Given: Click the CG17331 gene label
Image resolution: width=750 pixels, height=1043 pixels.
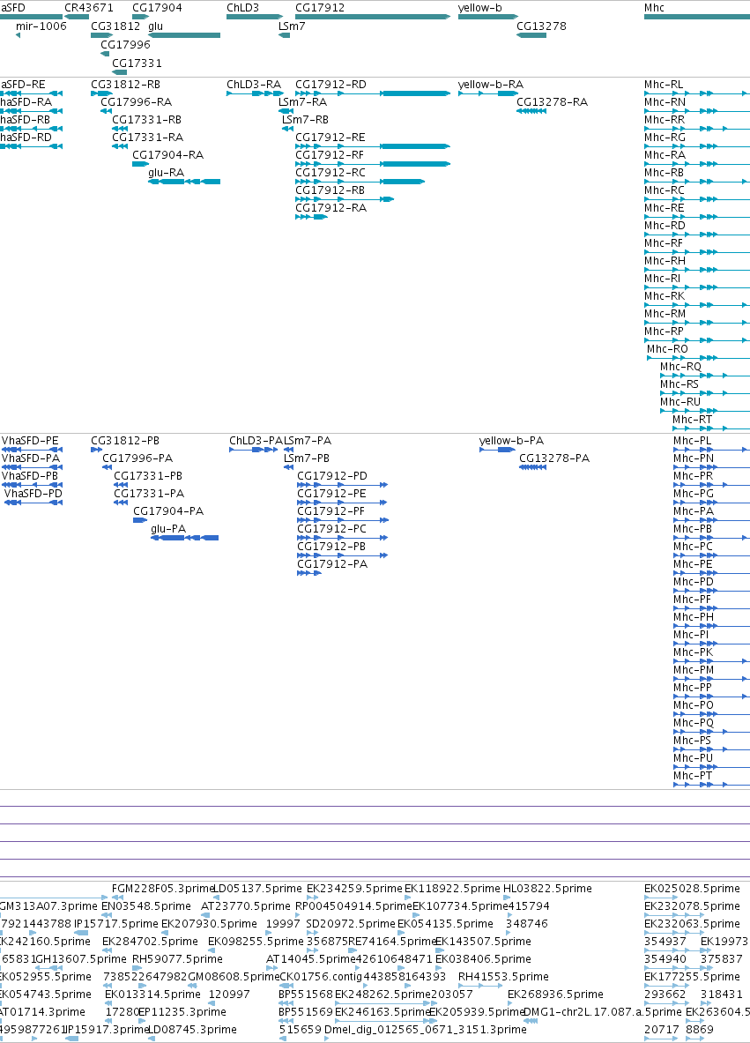Looking at the screenshot, I should [x=137, y=63].
